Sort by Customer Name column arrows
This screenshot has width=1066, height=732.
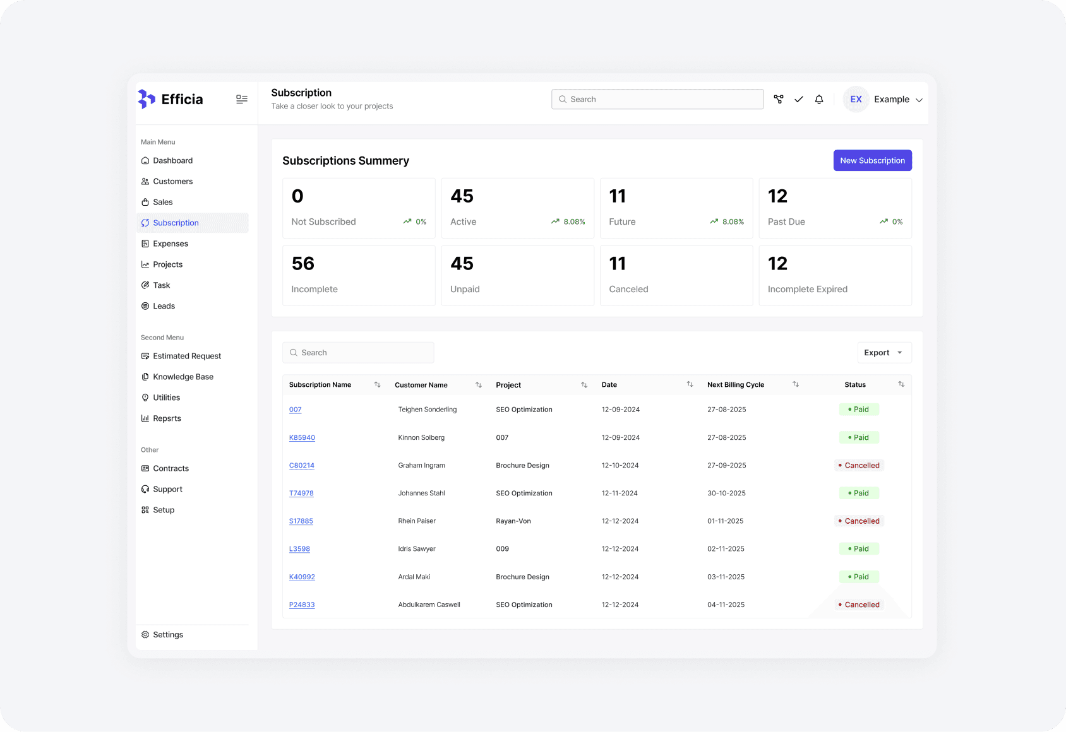pyautogui.click(x=479, y=384)
